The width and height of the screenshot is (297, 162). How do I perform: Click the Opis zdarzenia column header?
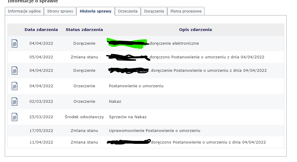tap(196, 30)
